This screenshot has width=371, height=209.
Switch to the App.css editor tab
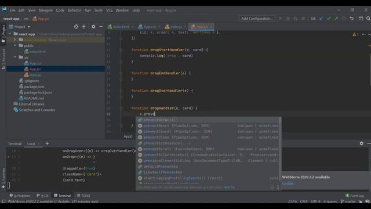[x=149, y=27]
